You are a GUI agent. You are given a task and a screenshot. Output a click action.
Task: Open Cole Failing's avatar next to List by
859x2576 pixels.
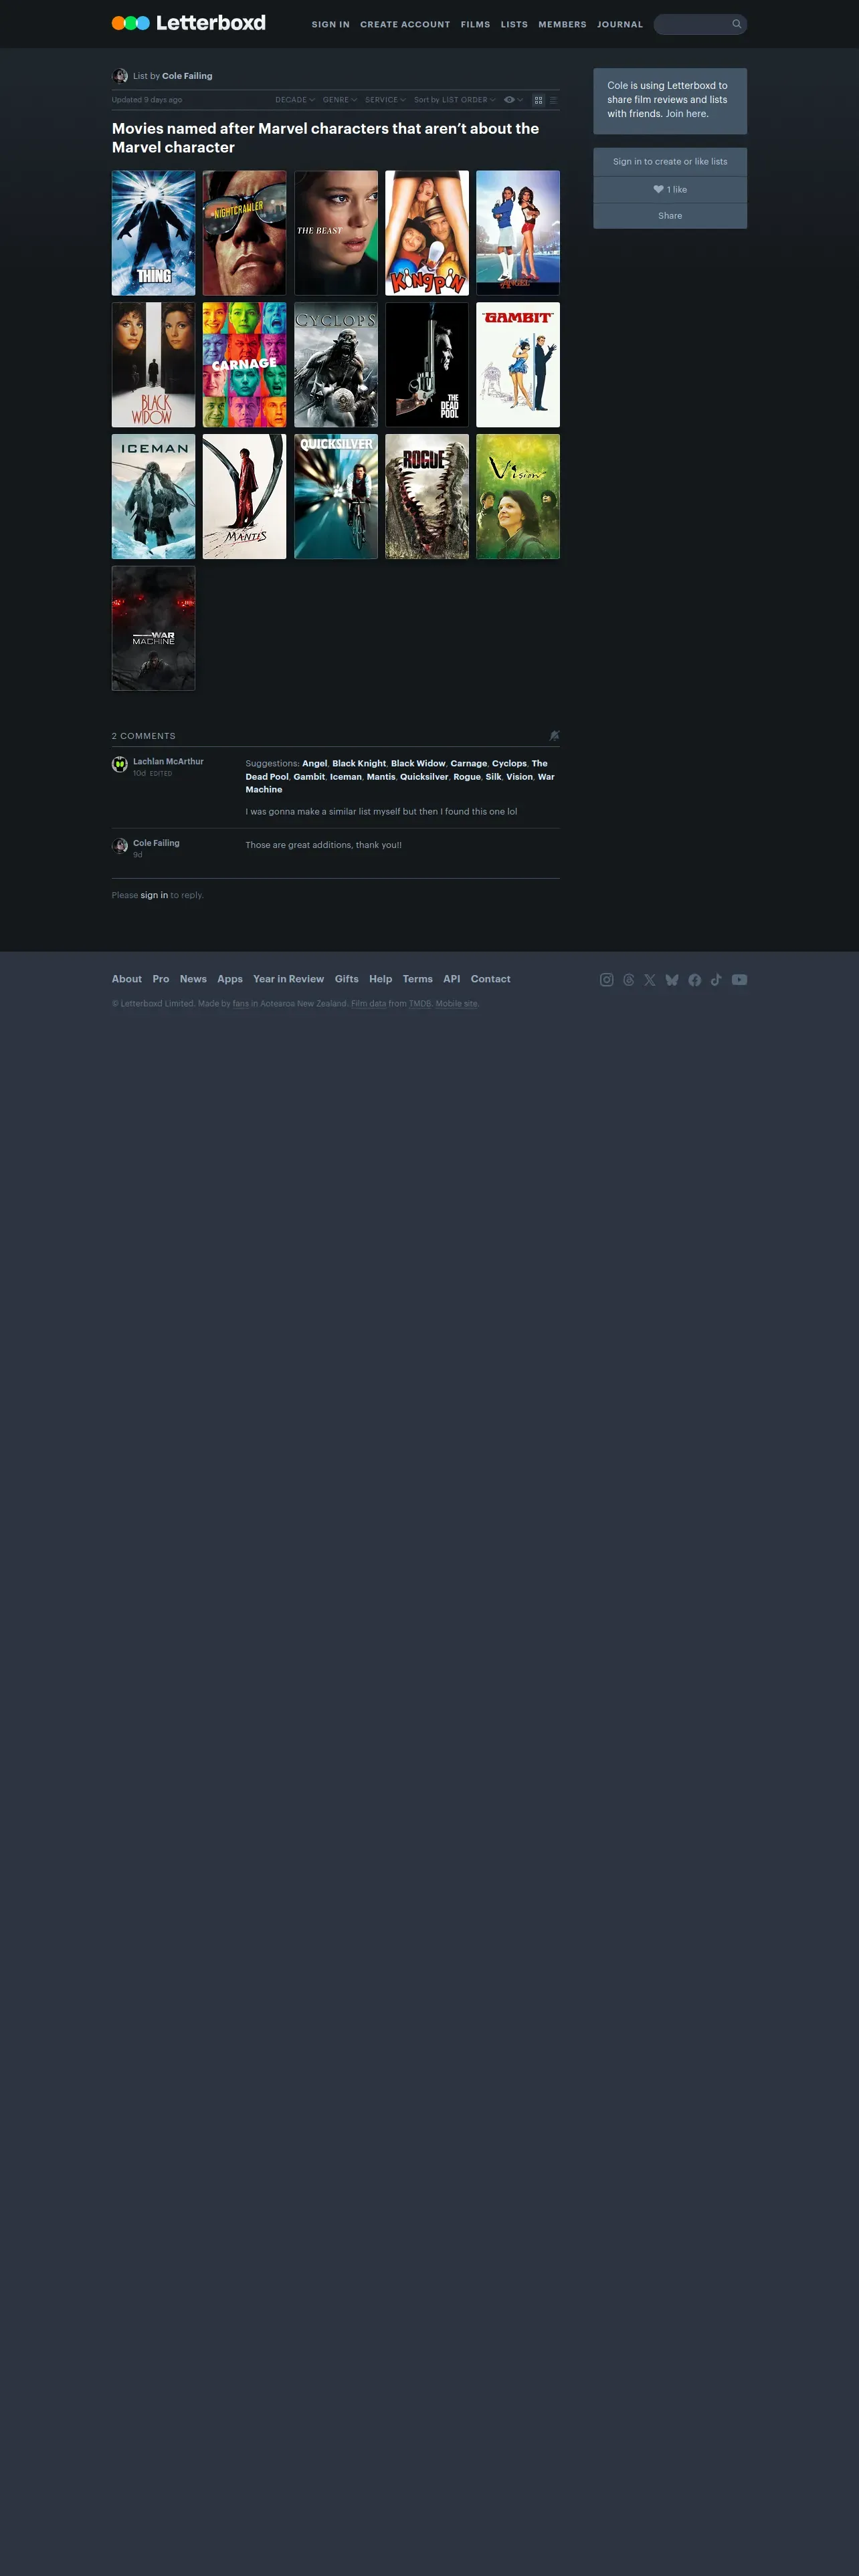120,76
